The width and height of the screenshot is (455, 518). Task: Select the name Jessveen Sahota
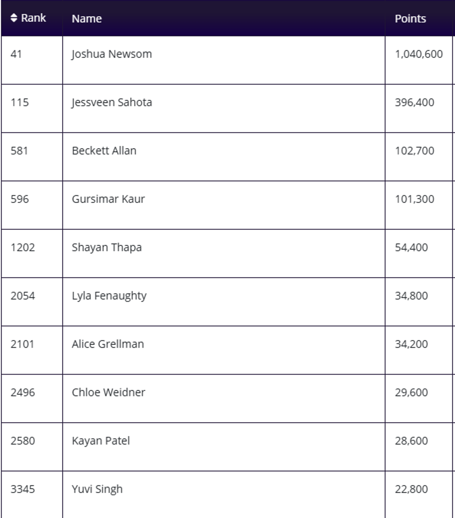point(112,103)
